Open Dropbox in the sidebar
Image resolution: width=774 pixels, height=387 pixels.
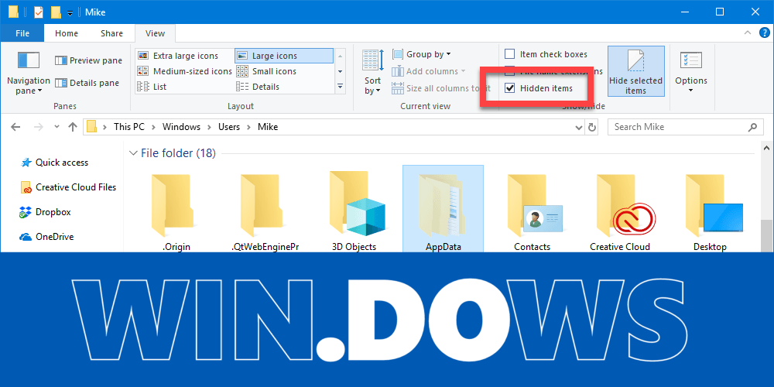46,212
